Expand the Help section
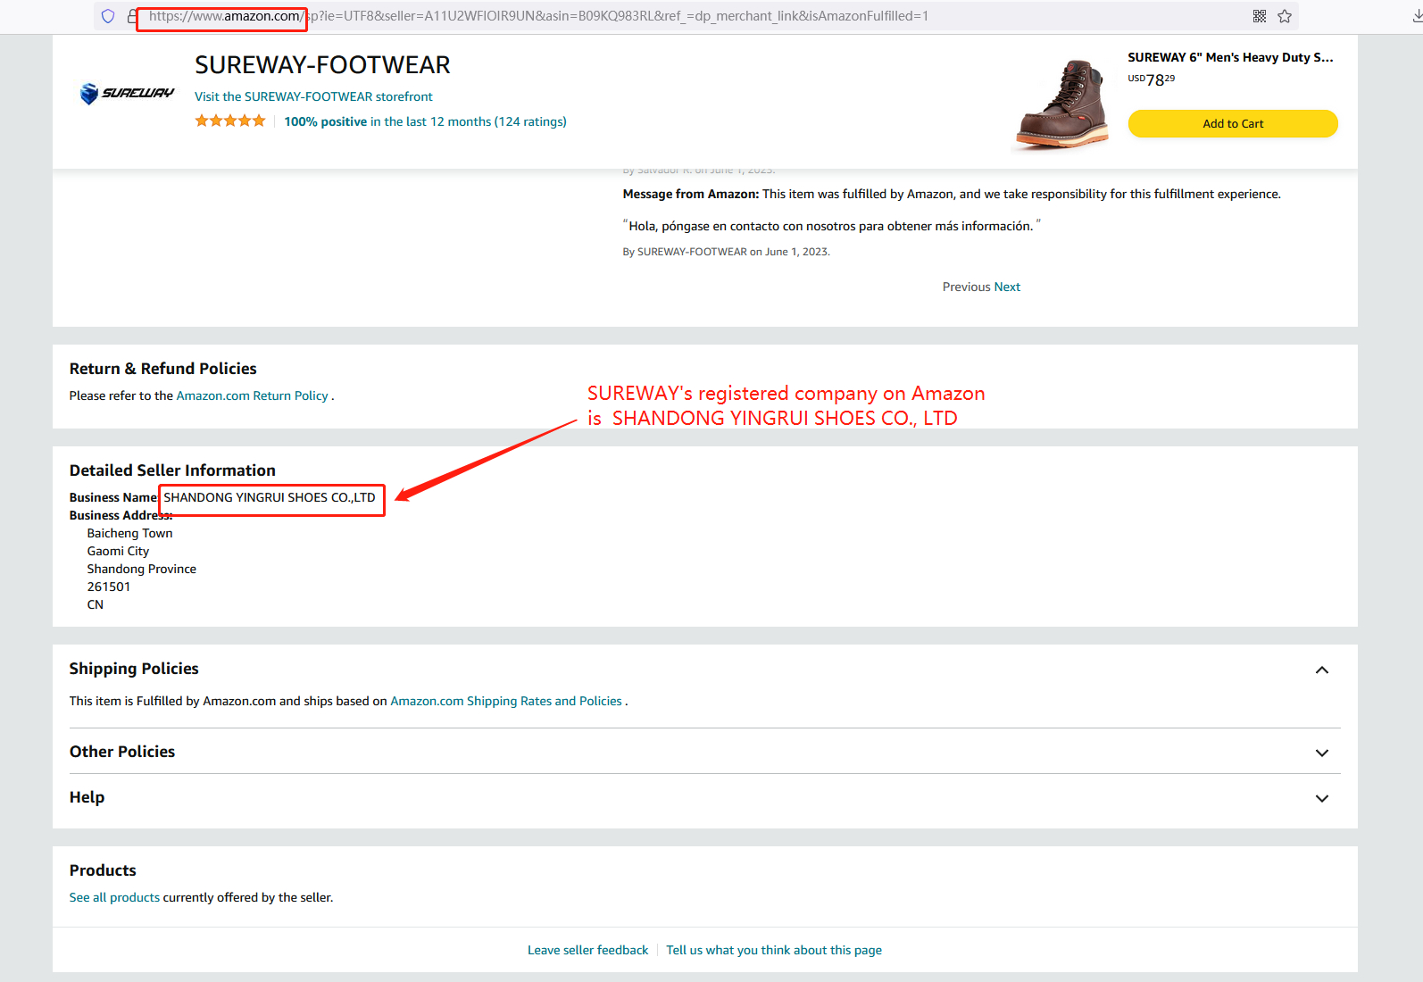 click(x=1322, y=798)
